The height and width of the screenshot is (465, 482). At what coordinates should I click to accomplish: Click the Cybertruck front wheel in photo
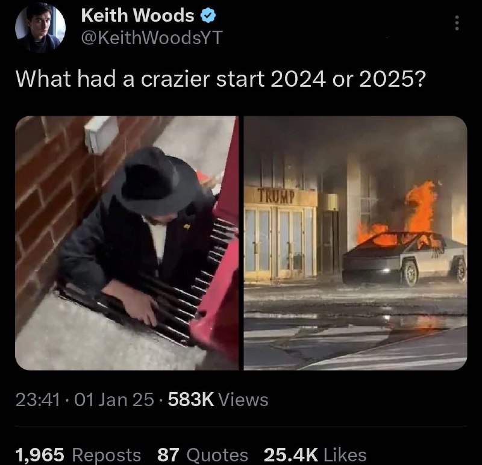410,273
